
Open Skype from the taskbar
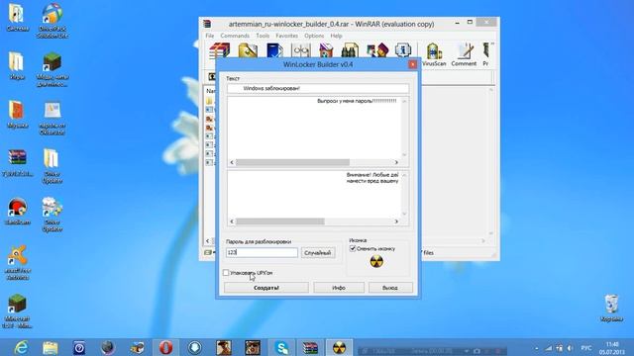(281, 347)
